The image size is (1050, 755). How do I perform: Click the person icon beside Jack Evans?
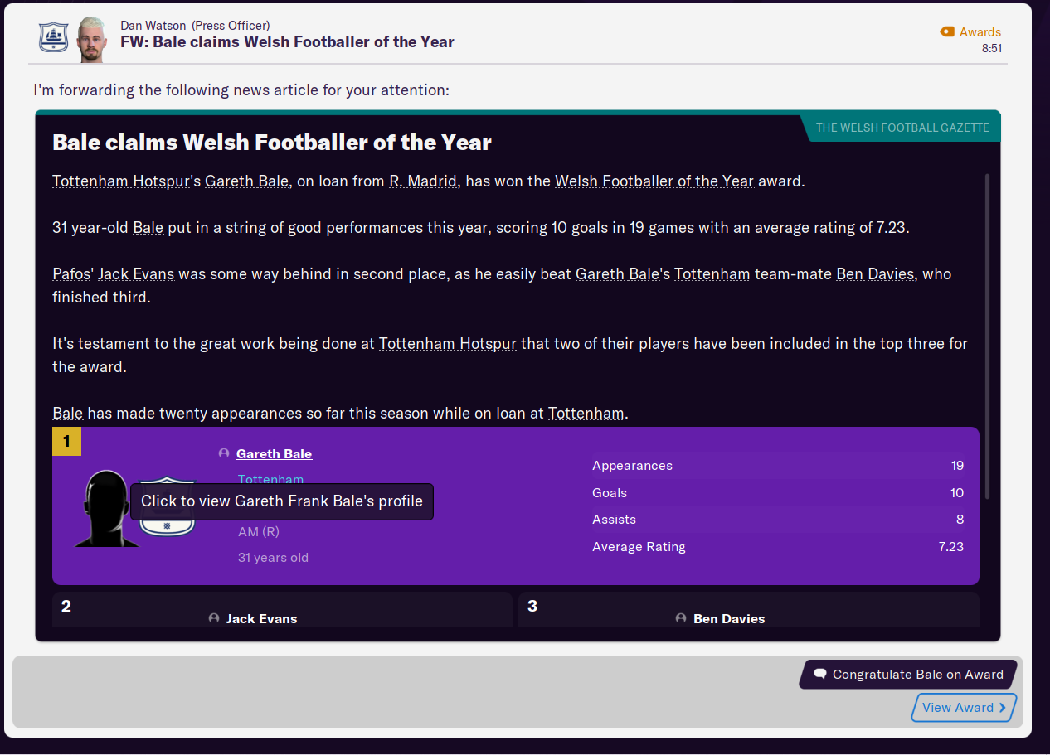(x=214, y=618)
